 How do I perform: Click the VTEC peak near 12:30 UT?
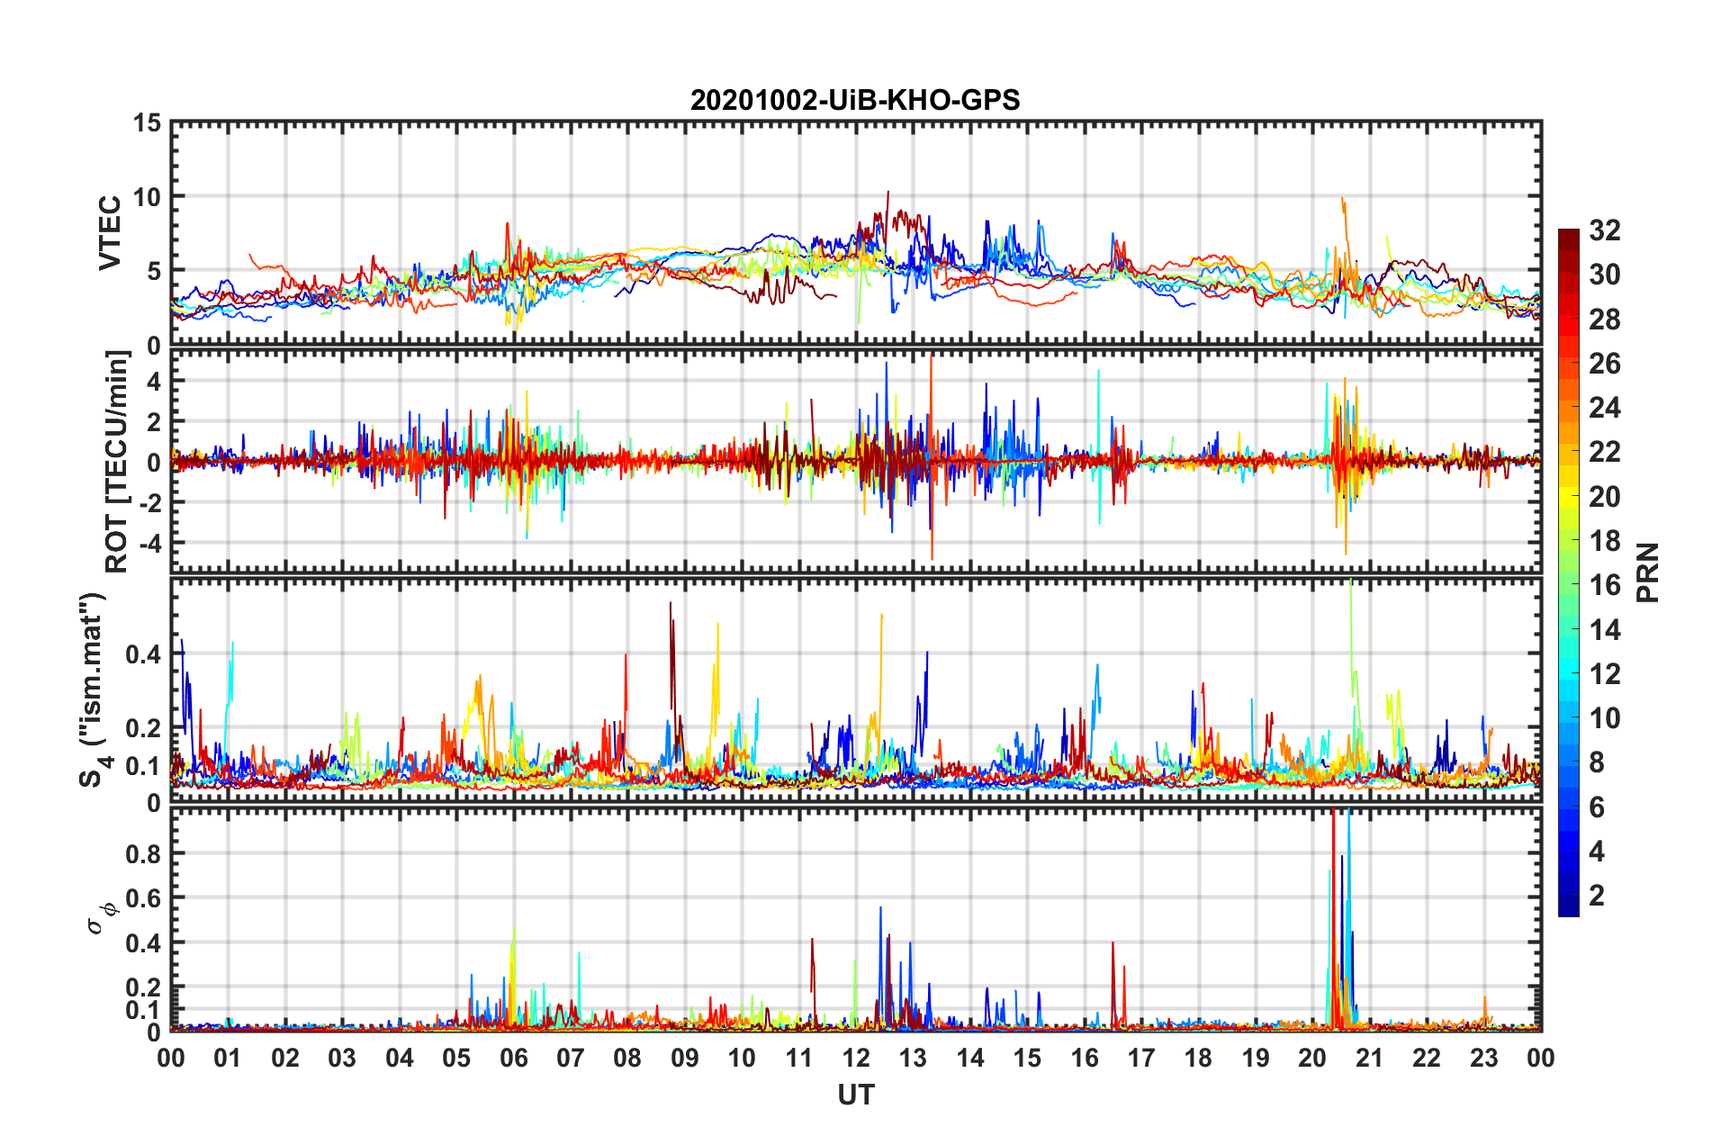point(888,193)
